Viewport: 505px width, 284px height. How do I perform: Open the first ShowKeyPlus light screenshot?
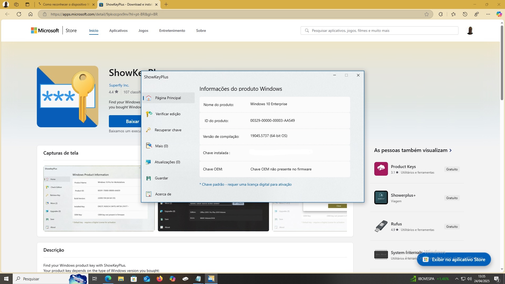99,199
